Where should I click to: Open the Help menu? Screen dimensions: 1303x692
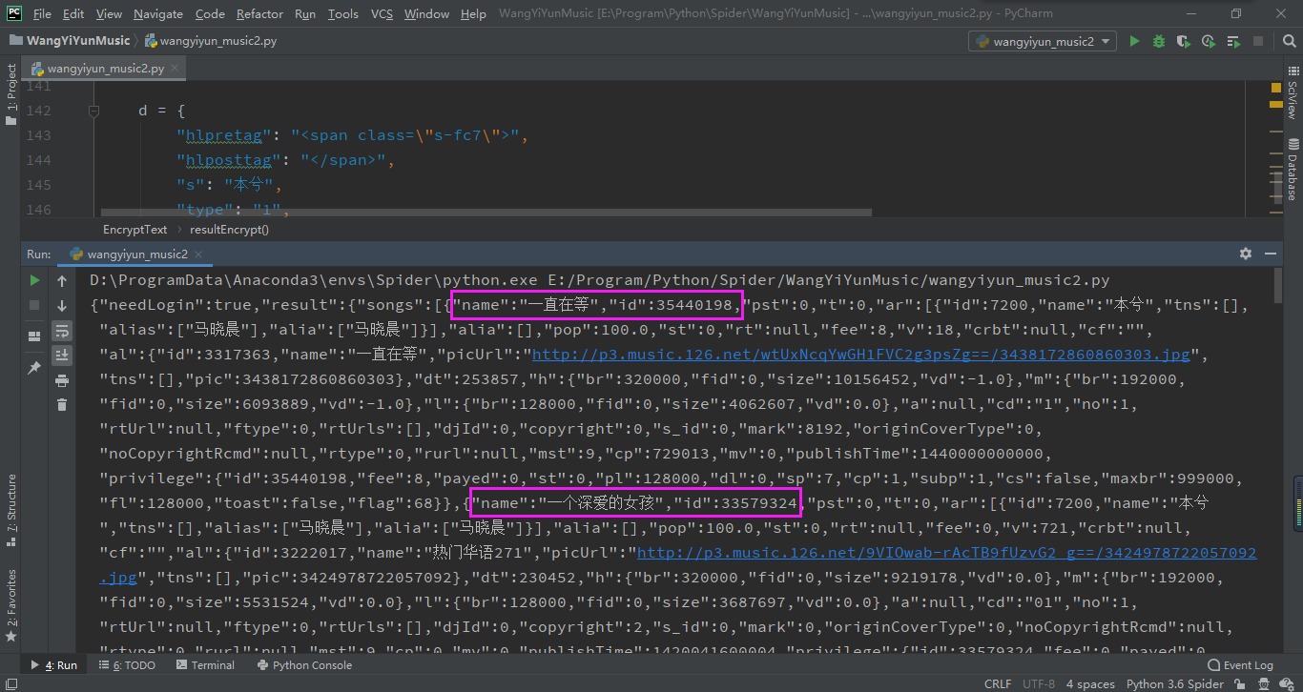[473, 13]
